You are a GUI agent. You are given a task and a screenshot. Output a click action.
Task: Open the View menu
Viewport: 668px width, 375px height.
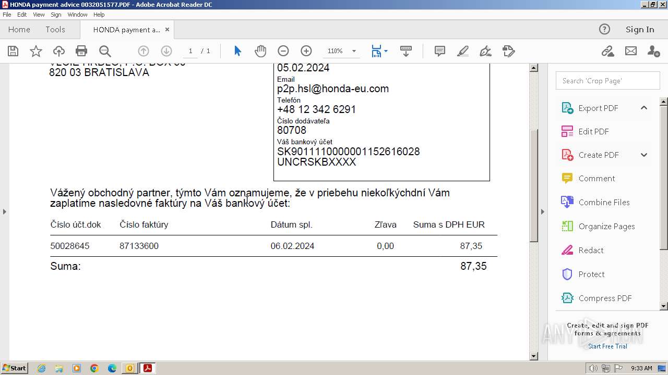39,15
